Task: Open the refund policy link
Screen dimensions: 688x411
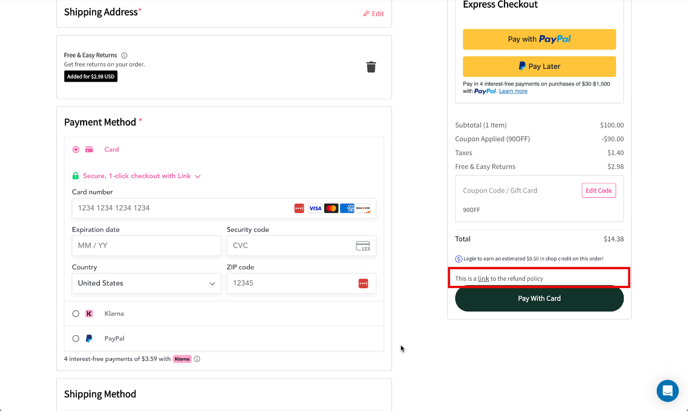Action: click(x=483, y=279)
